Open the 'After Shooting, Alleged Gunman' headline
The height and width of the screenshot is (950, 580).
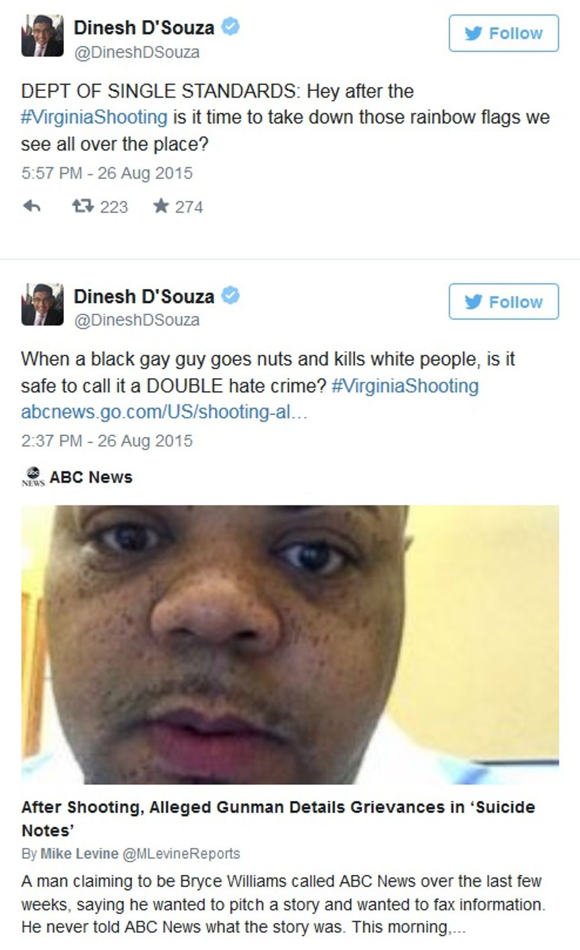(x=278, y=819)
